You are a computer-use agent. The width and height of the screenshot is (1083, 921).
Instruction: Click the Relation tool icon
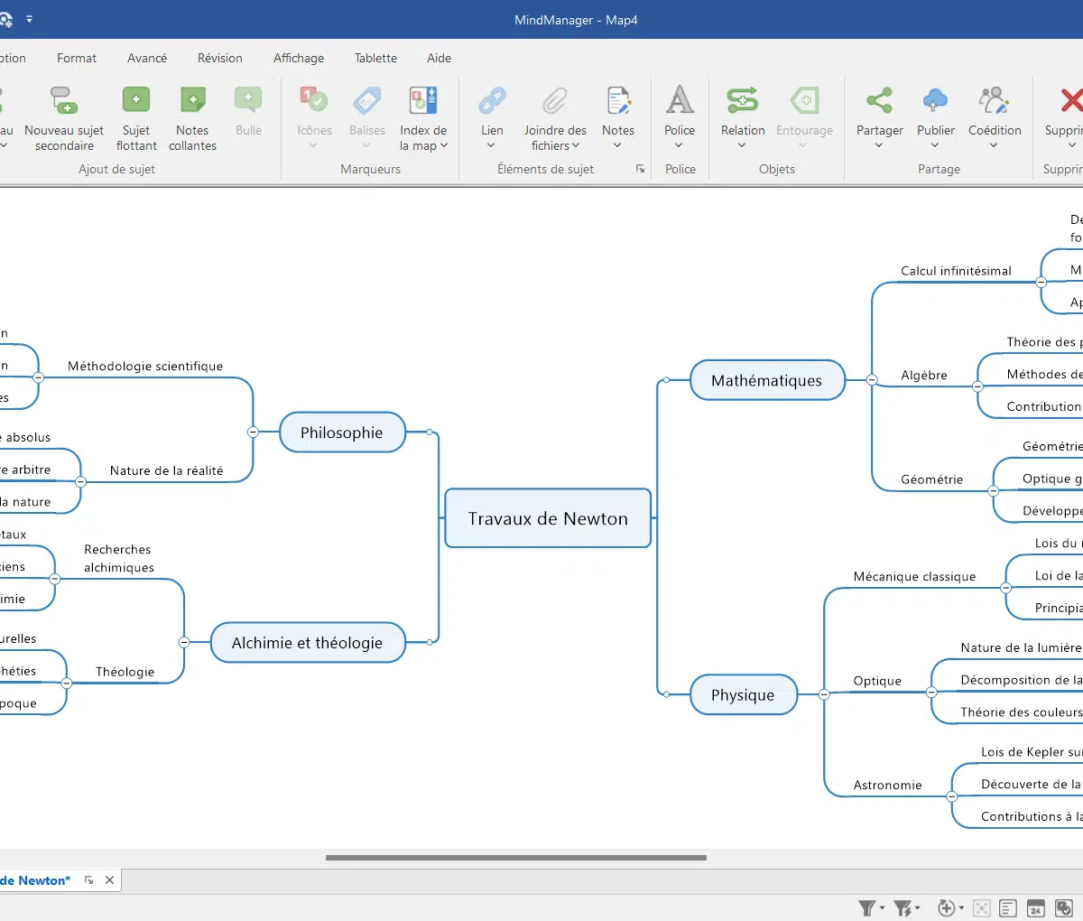pos(742,100)
